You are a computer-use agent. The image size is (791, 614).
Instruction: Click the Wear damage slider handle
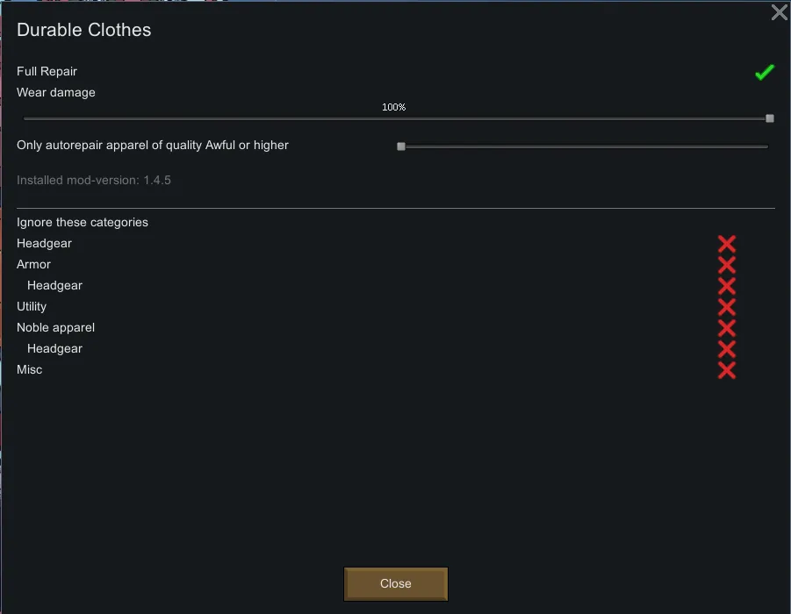tap(770, 118)
